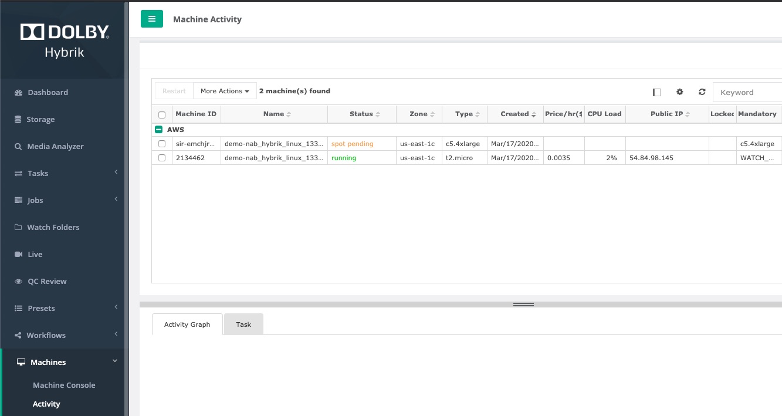This screenshot has width=782, height=416.
Task: Go to Activity under Machines
Action: (46, 404)
